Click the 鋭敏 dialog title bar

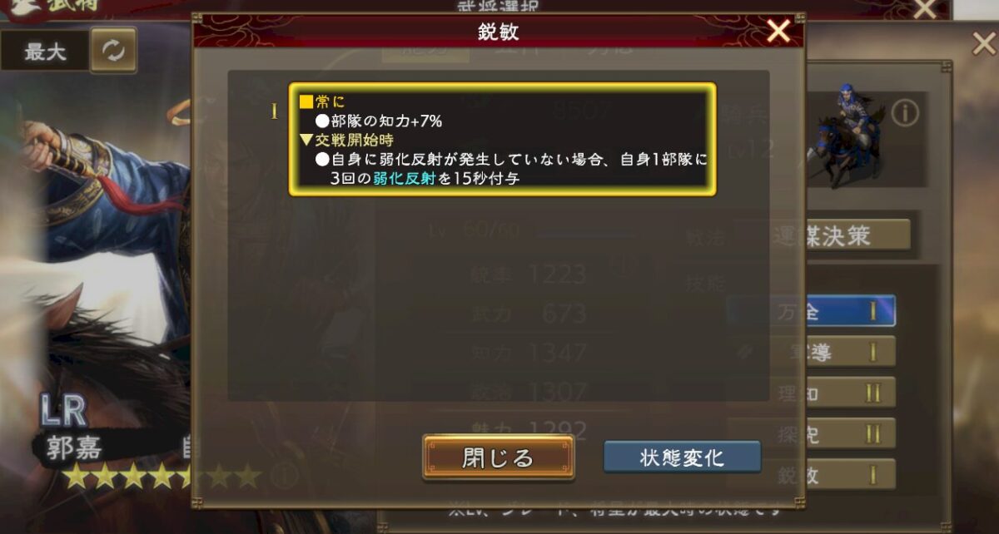(498, 31)
